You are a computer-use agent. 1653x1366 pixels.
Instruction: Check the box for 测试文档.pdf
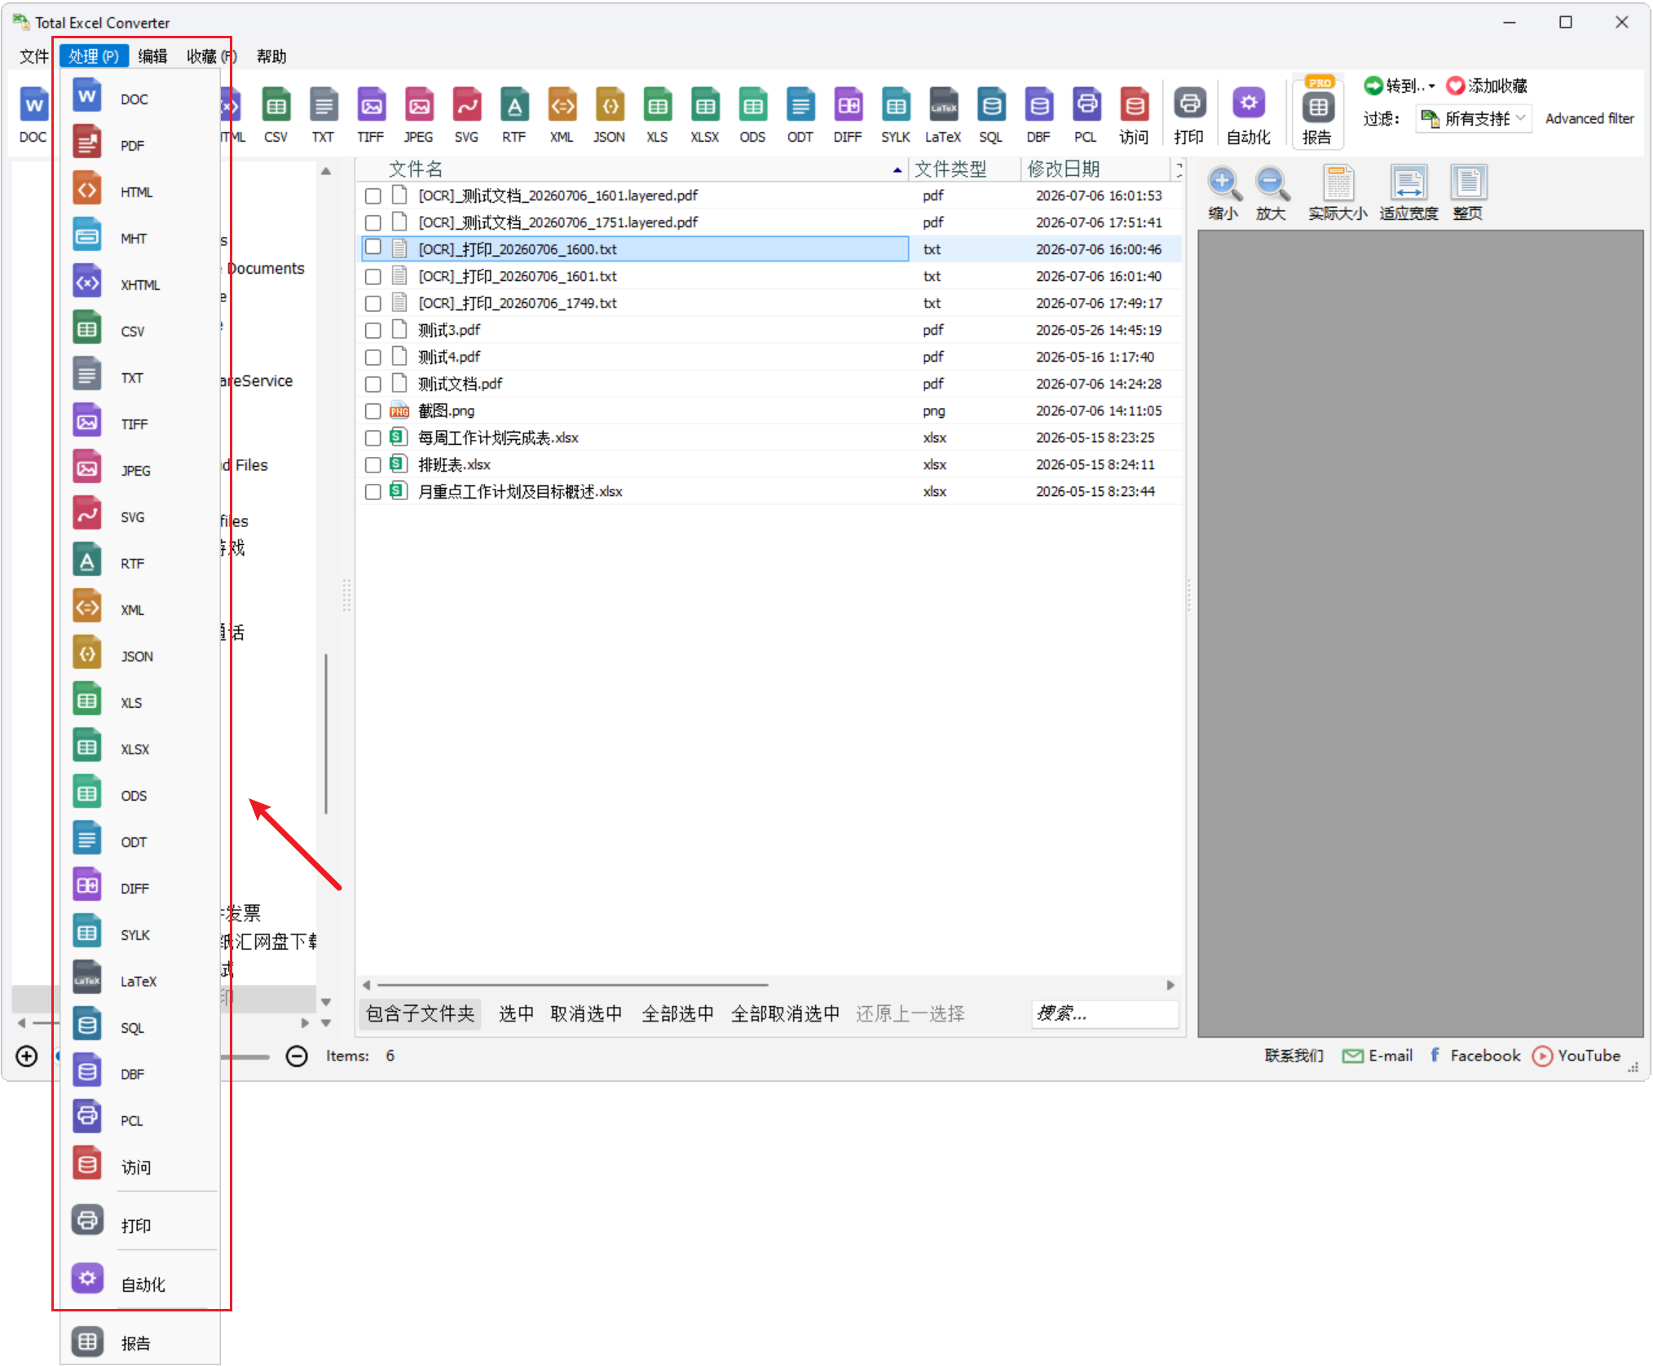tap(373, 384)
